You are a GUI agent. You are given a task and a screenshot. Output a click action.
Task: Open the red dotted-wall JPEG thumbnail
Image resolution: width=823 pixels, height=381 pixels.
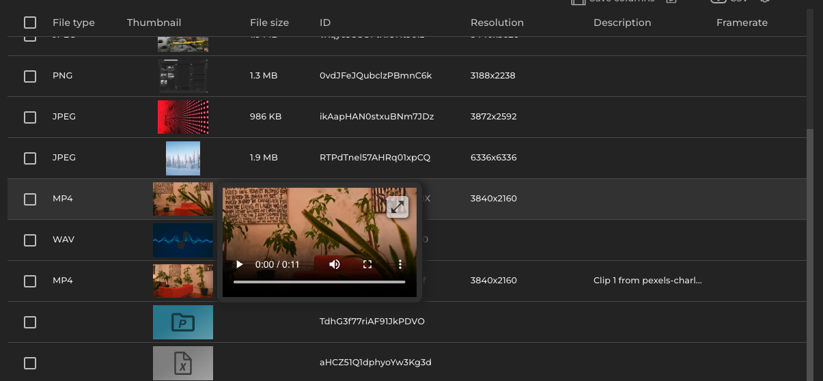point(183,117)
